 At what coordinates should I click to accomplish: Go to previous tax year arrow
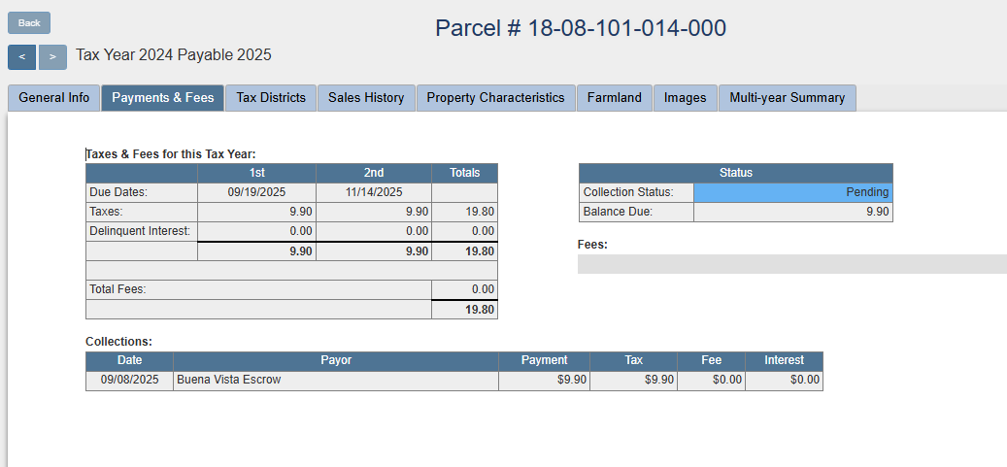coord(21,57)
